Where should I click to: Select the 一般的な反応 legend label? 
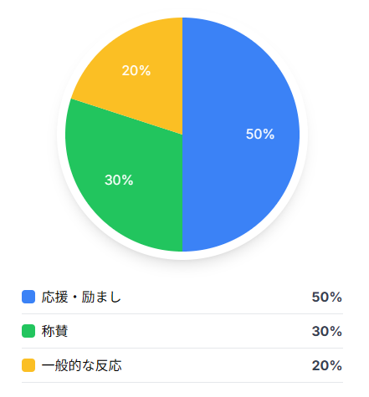tap(81, 365)
